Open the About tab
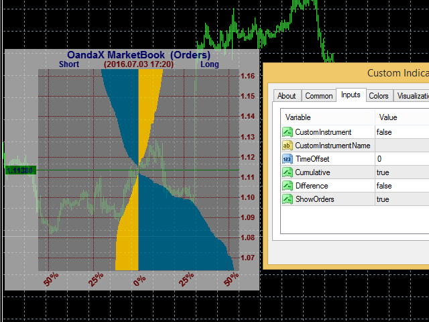429x322 pixels. coord(287,96)
